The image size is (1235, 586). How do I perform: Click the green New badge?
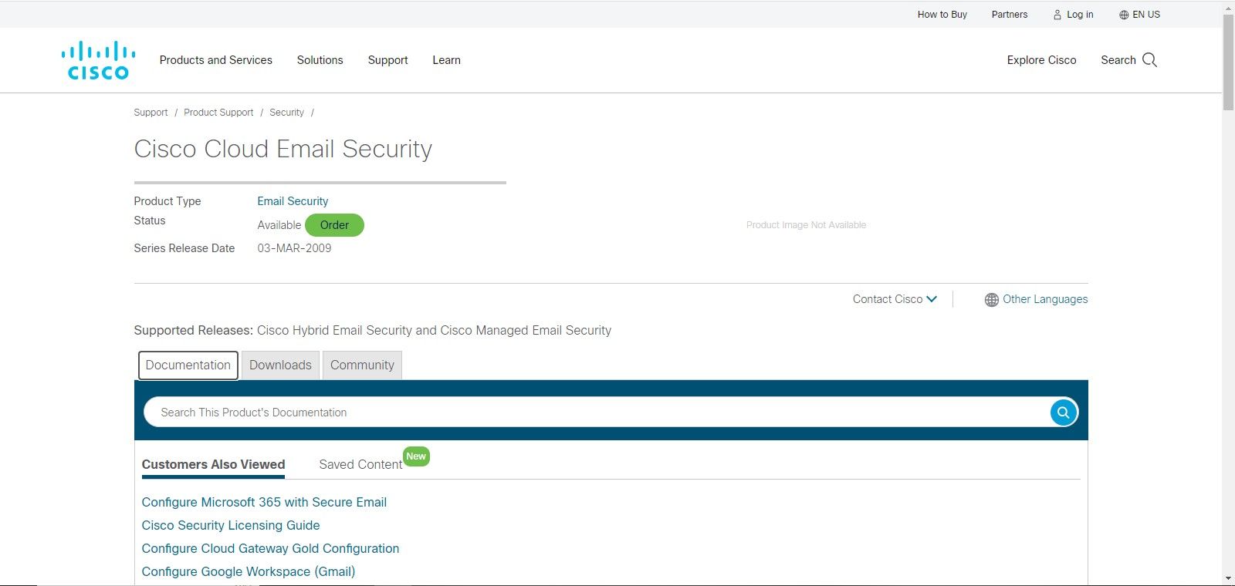[x=416, y=456]
